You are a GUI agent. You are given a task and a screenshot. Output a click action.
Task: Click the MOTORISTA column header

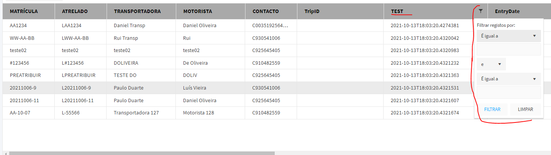tap(198, 11)
